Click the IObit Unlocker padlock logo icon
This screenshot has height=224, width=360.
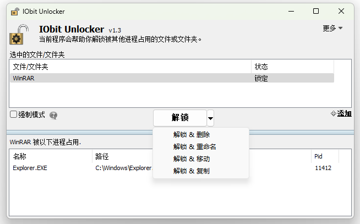[x=19, y=35]
